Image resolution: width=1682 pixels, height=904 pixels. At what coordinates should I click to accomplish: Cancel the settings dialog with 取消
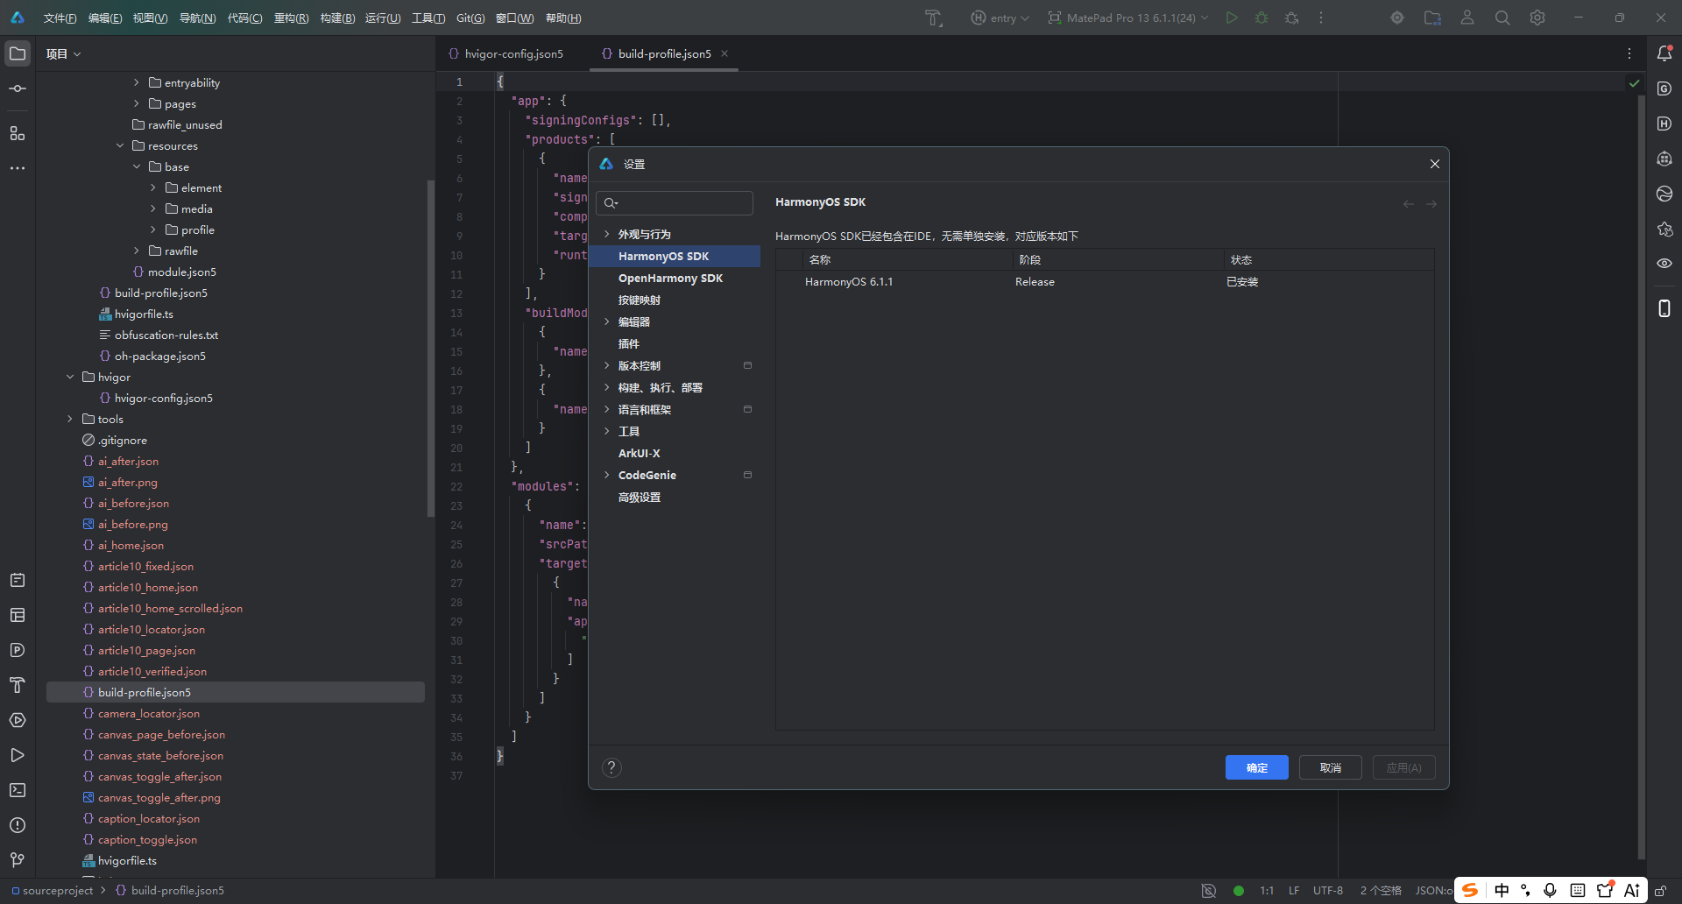point(1331,767)
